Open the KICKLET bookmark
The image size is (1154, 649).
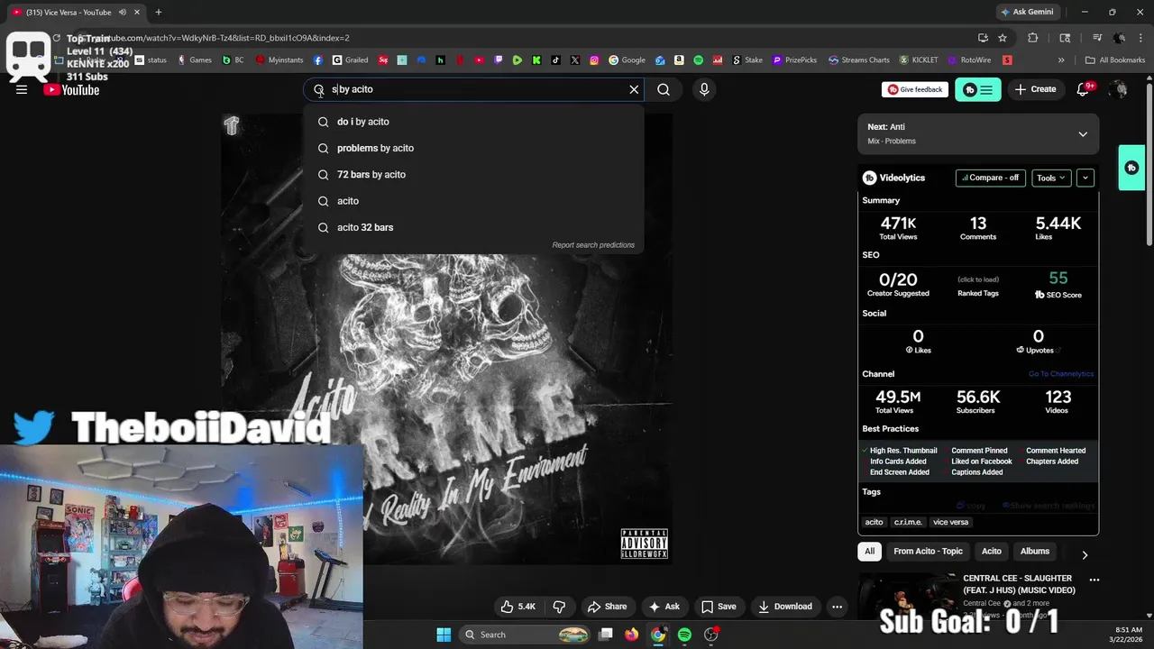click(x=919, y=60)
